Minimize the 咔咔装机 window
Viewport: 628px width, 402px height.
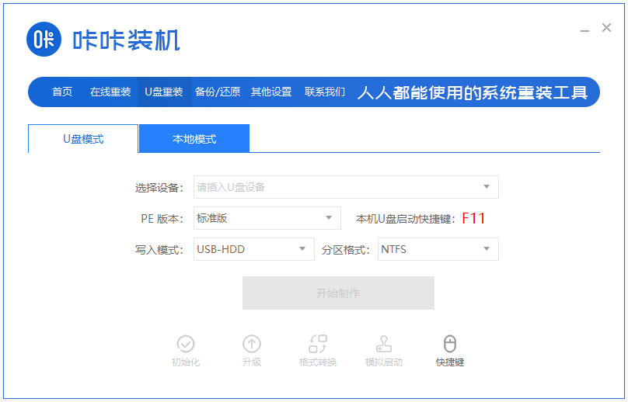[x=584, y=30]
